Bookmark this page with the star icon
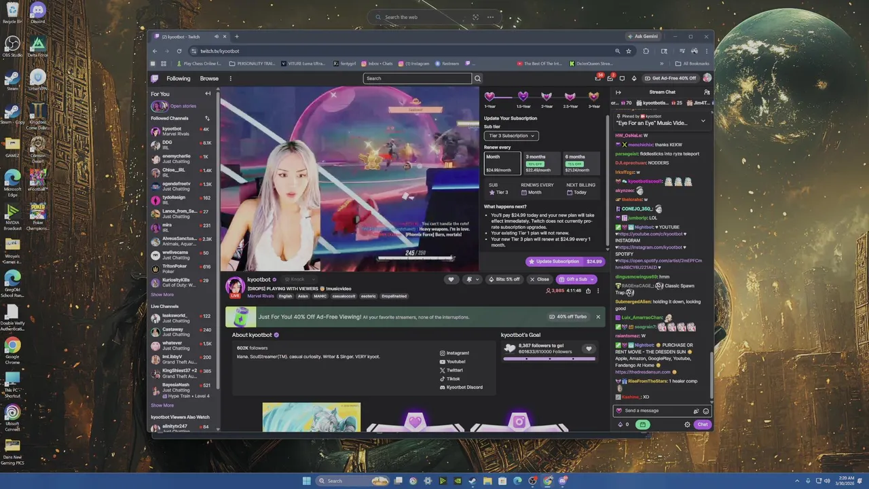The image size is (869, 489). pyautogui.click(x=629, y=51)
